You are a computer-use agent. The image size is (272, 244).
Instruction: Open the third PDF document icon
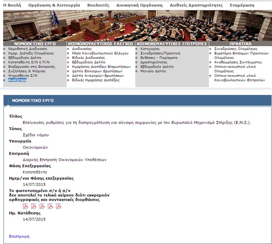point(42,206)
